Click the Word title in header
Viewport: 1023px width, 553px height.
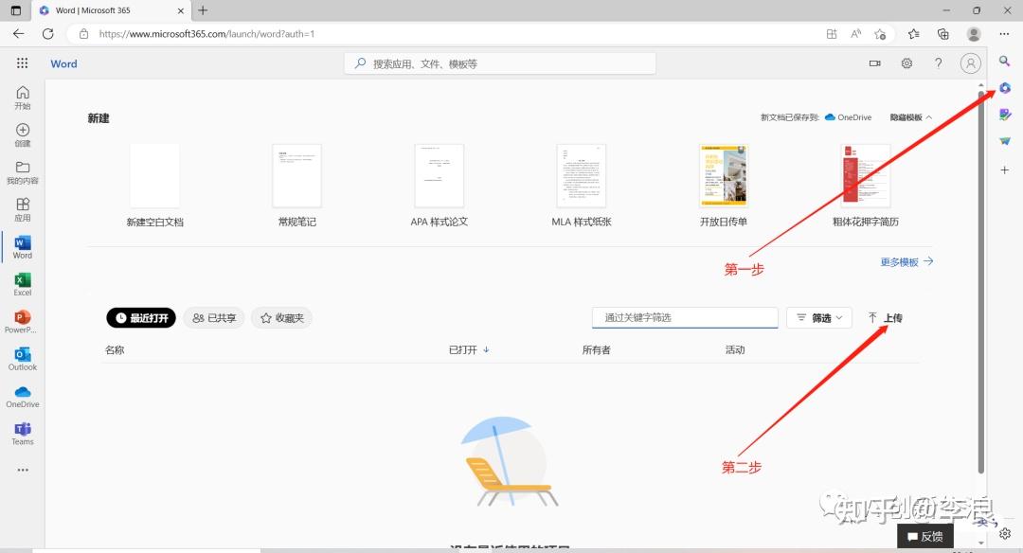pyautogui.click(x=64, y=63)
